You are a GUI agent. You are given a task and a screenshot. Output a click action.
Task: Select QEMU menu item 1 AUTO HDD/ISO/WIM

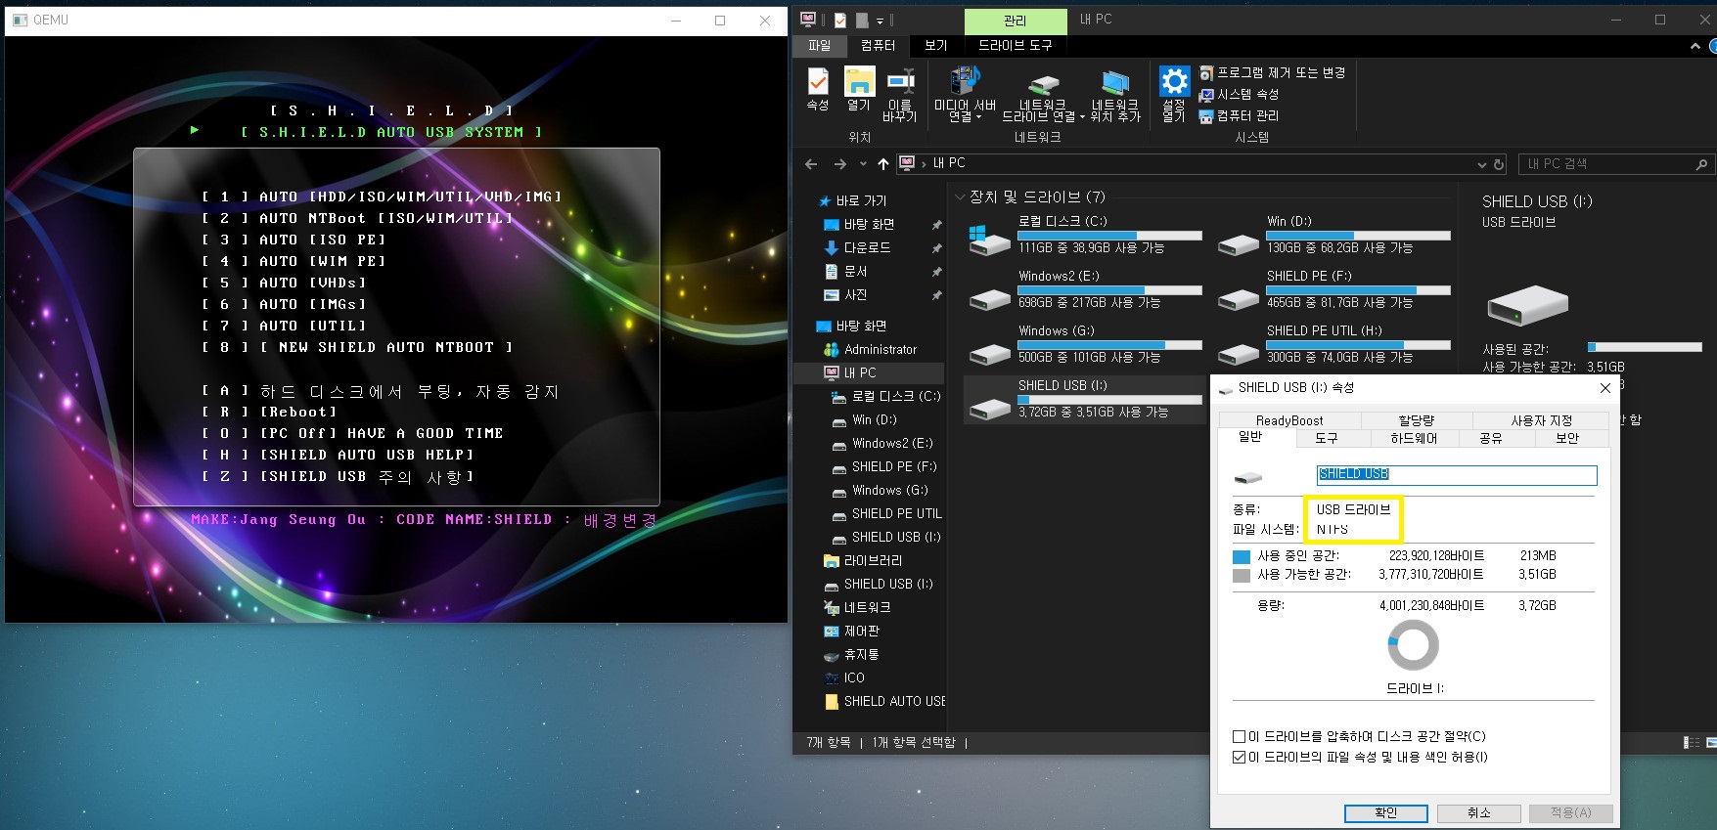click(x=383, y=197)
